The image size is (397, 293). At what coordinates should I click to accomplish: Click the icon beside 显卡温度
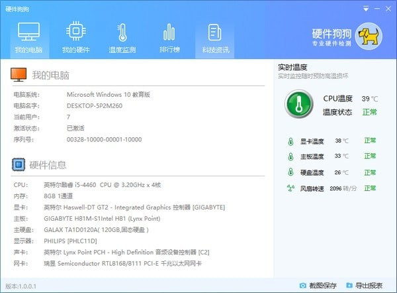pyautogui.click(x=290, y=141)
